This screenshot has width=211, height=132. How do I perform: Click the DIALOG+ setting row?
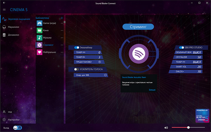pyautogui.click(x=186, y=72)
